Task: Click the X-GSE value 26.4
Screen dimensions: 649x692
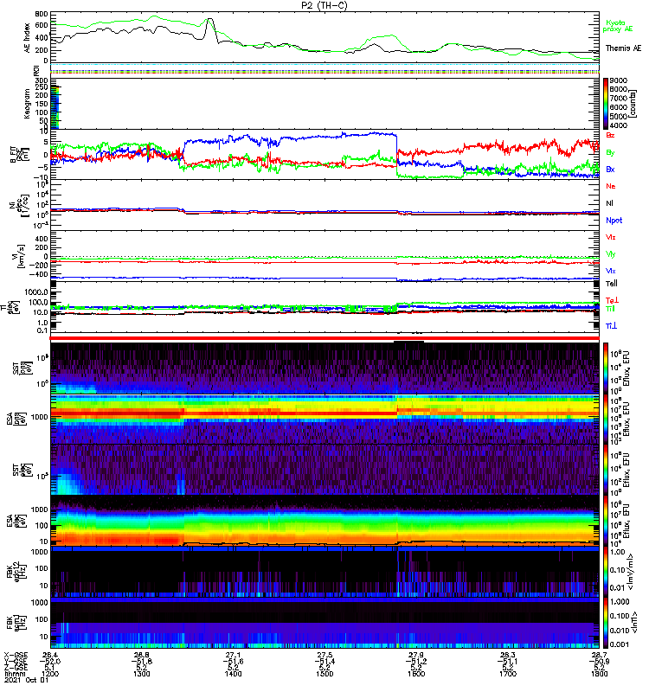Action: pyautogui.click(x=50, y=655)
